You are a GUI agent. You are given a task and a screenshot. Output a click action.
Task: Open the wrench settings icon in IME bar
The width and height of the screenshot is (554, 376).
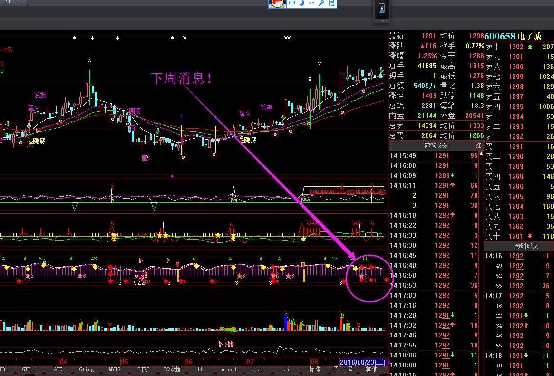point(321,3)
